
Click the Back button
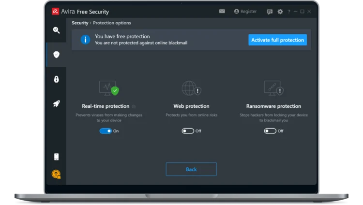(x=191, y=169)
